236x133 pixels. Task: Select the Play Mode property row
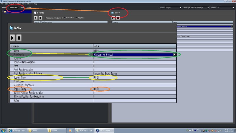pyautogui.click(x=51, y=55)
